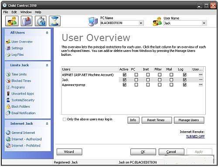
Task: Click the toolbox settings toolbar icon
Action: click(27, 21)
